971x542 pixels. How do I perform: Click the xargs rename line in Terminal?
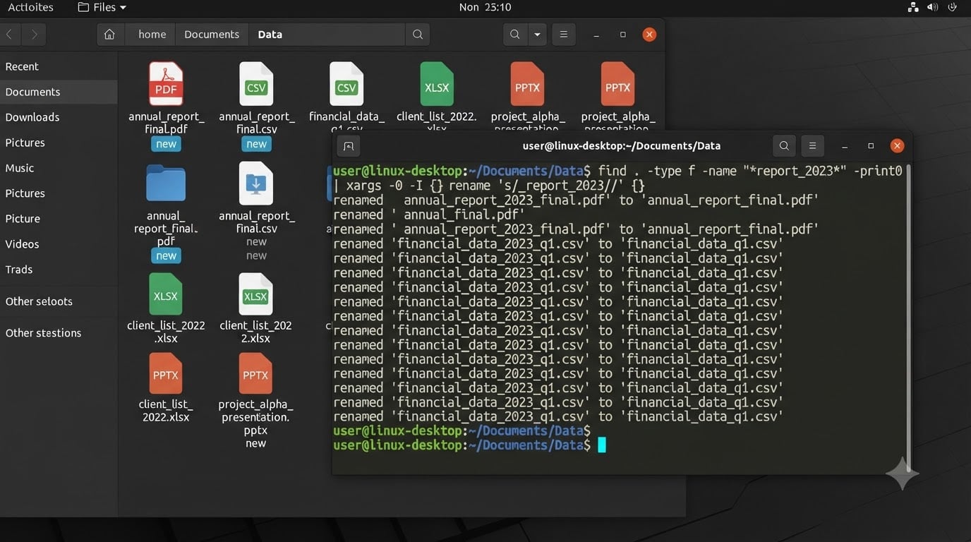[x=489, y=186]
